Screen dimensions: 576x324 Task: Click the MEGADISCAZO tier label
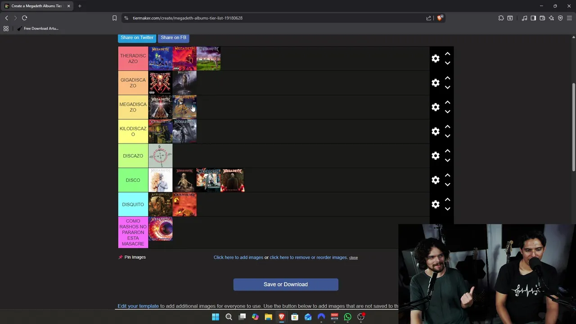pos(133,107)
